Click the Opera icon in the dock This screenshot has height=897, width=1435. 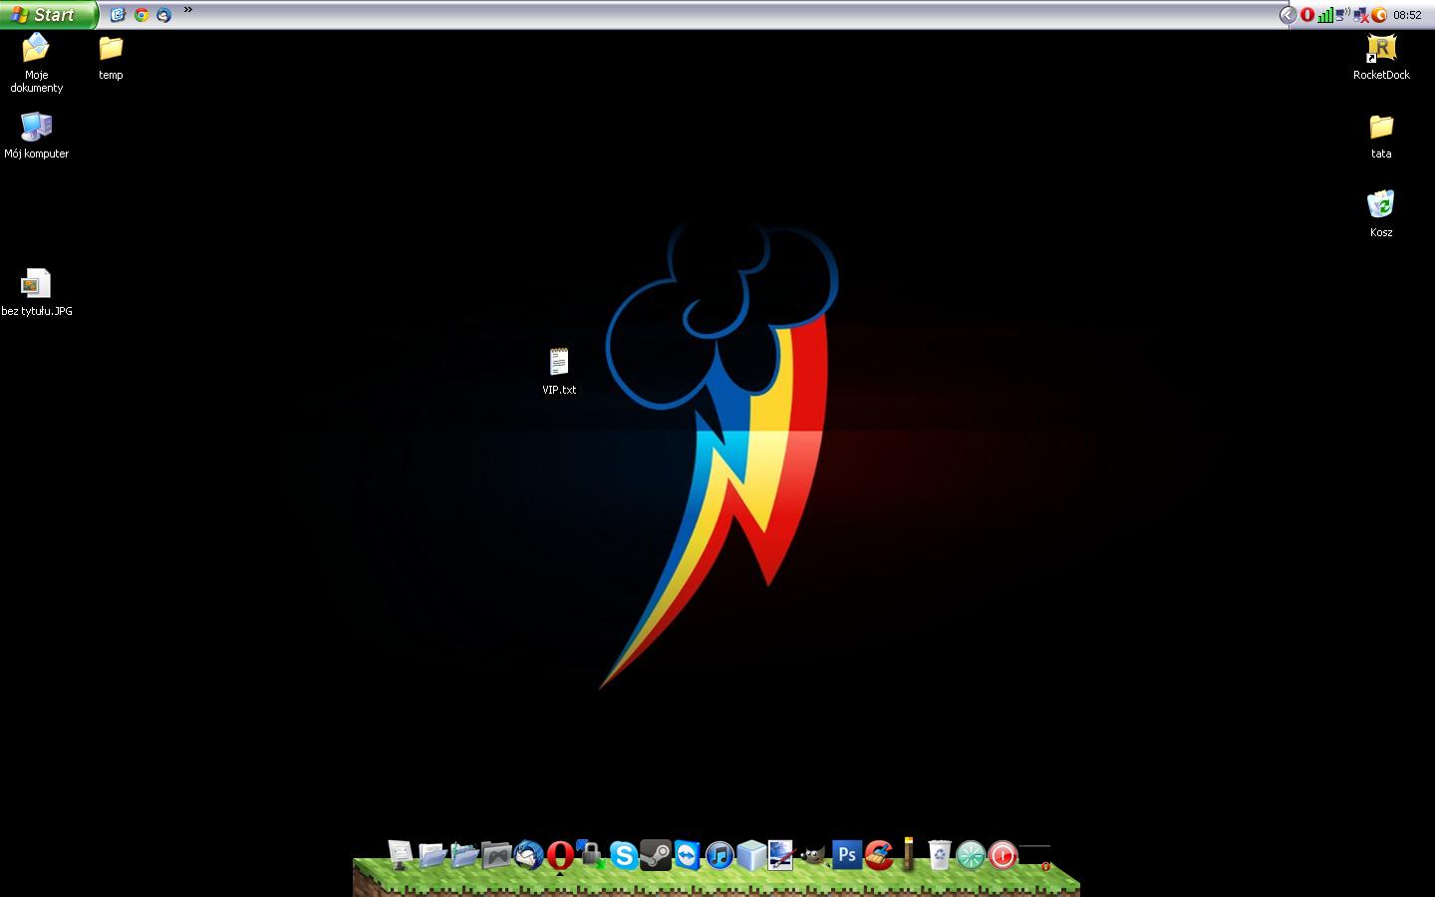click(560, 855)
